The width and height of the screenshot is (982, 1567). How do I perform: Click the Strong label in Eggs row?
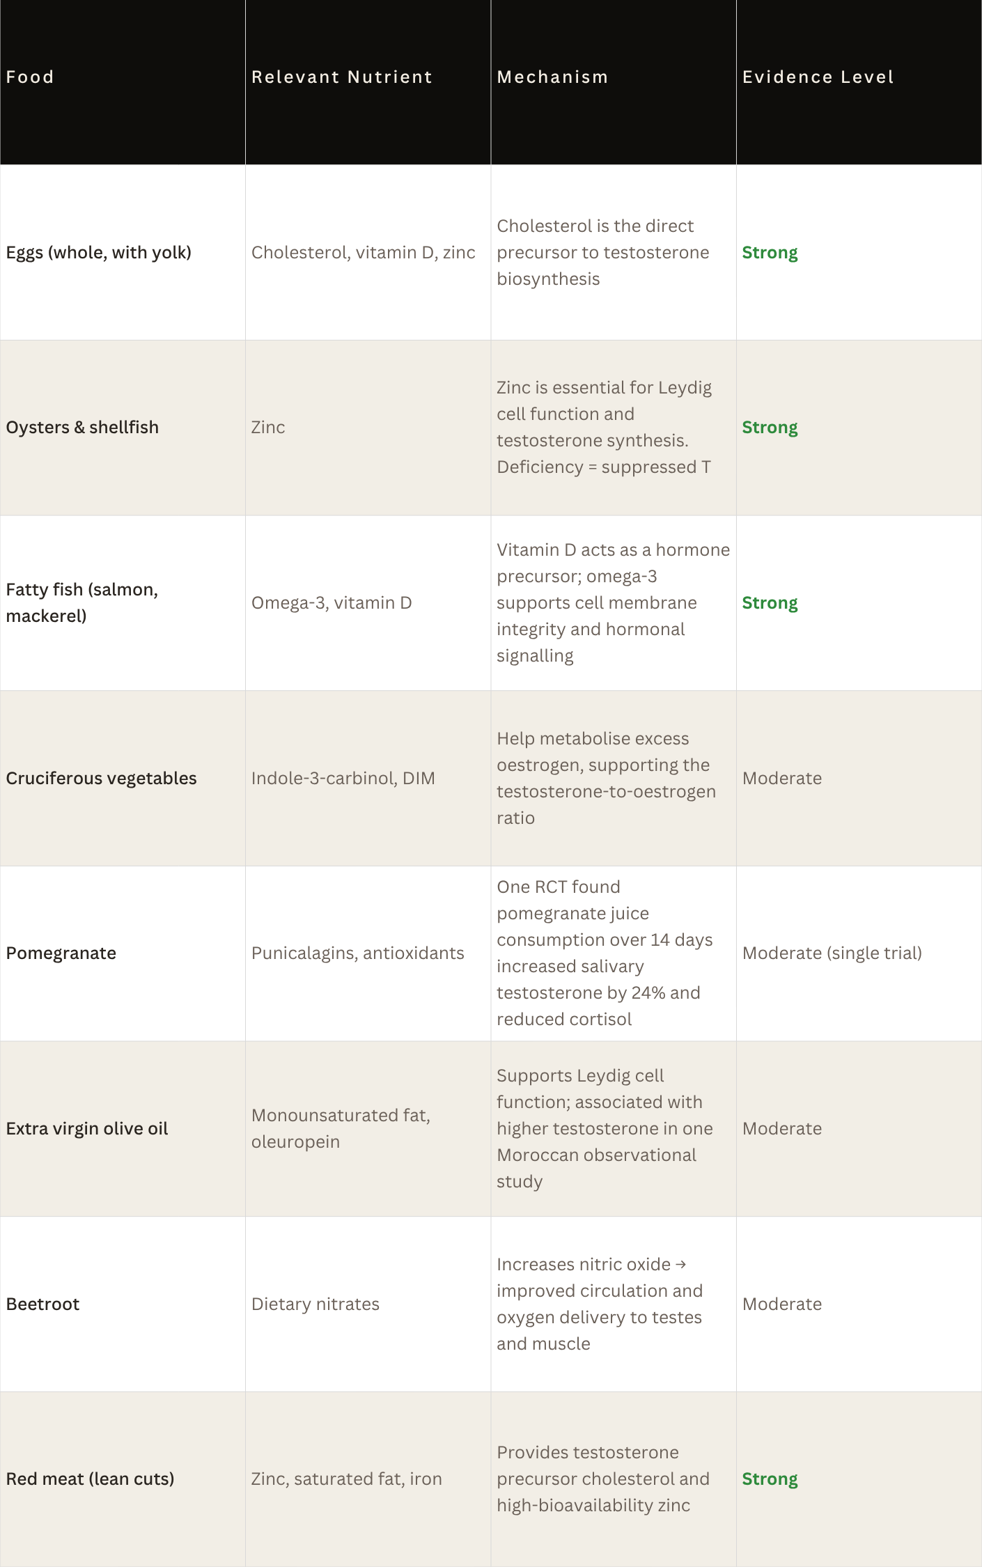(770, 253)
